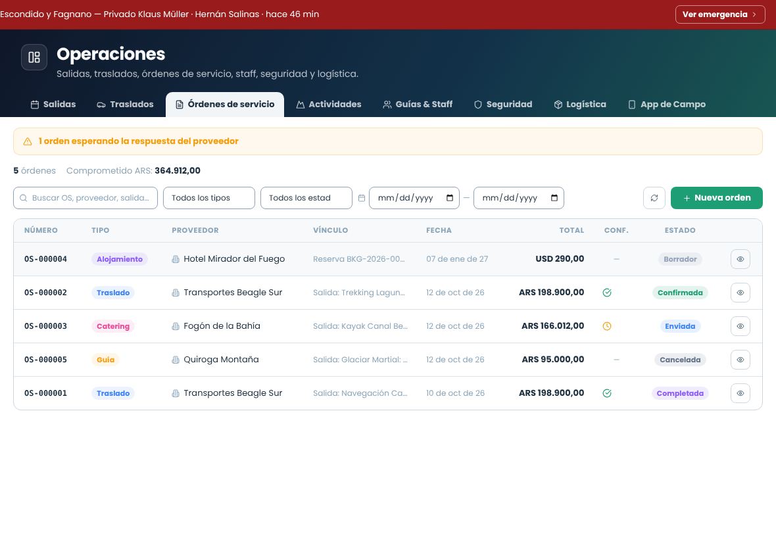Click the calendar icon before date range
776x555 pixels.
tap(362, 198)
